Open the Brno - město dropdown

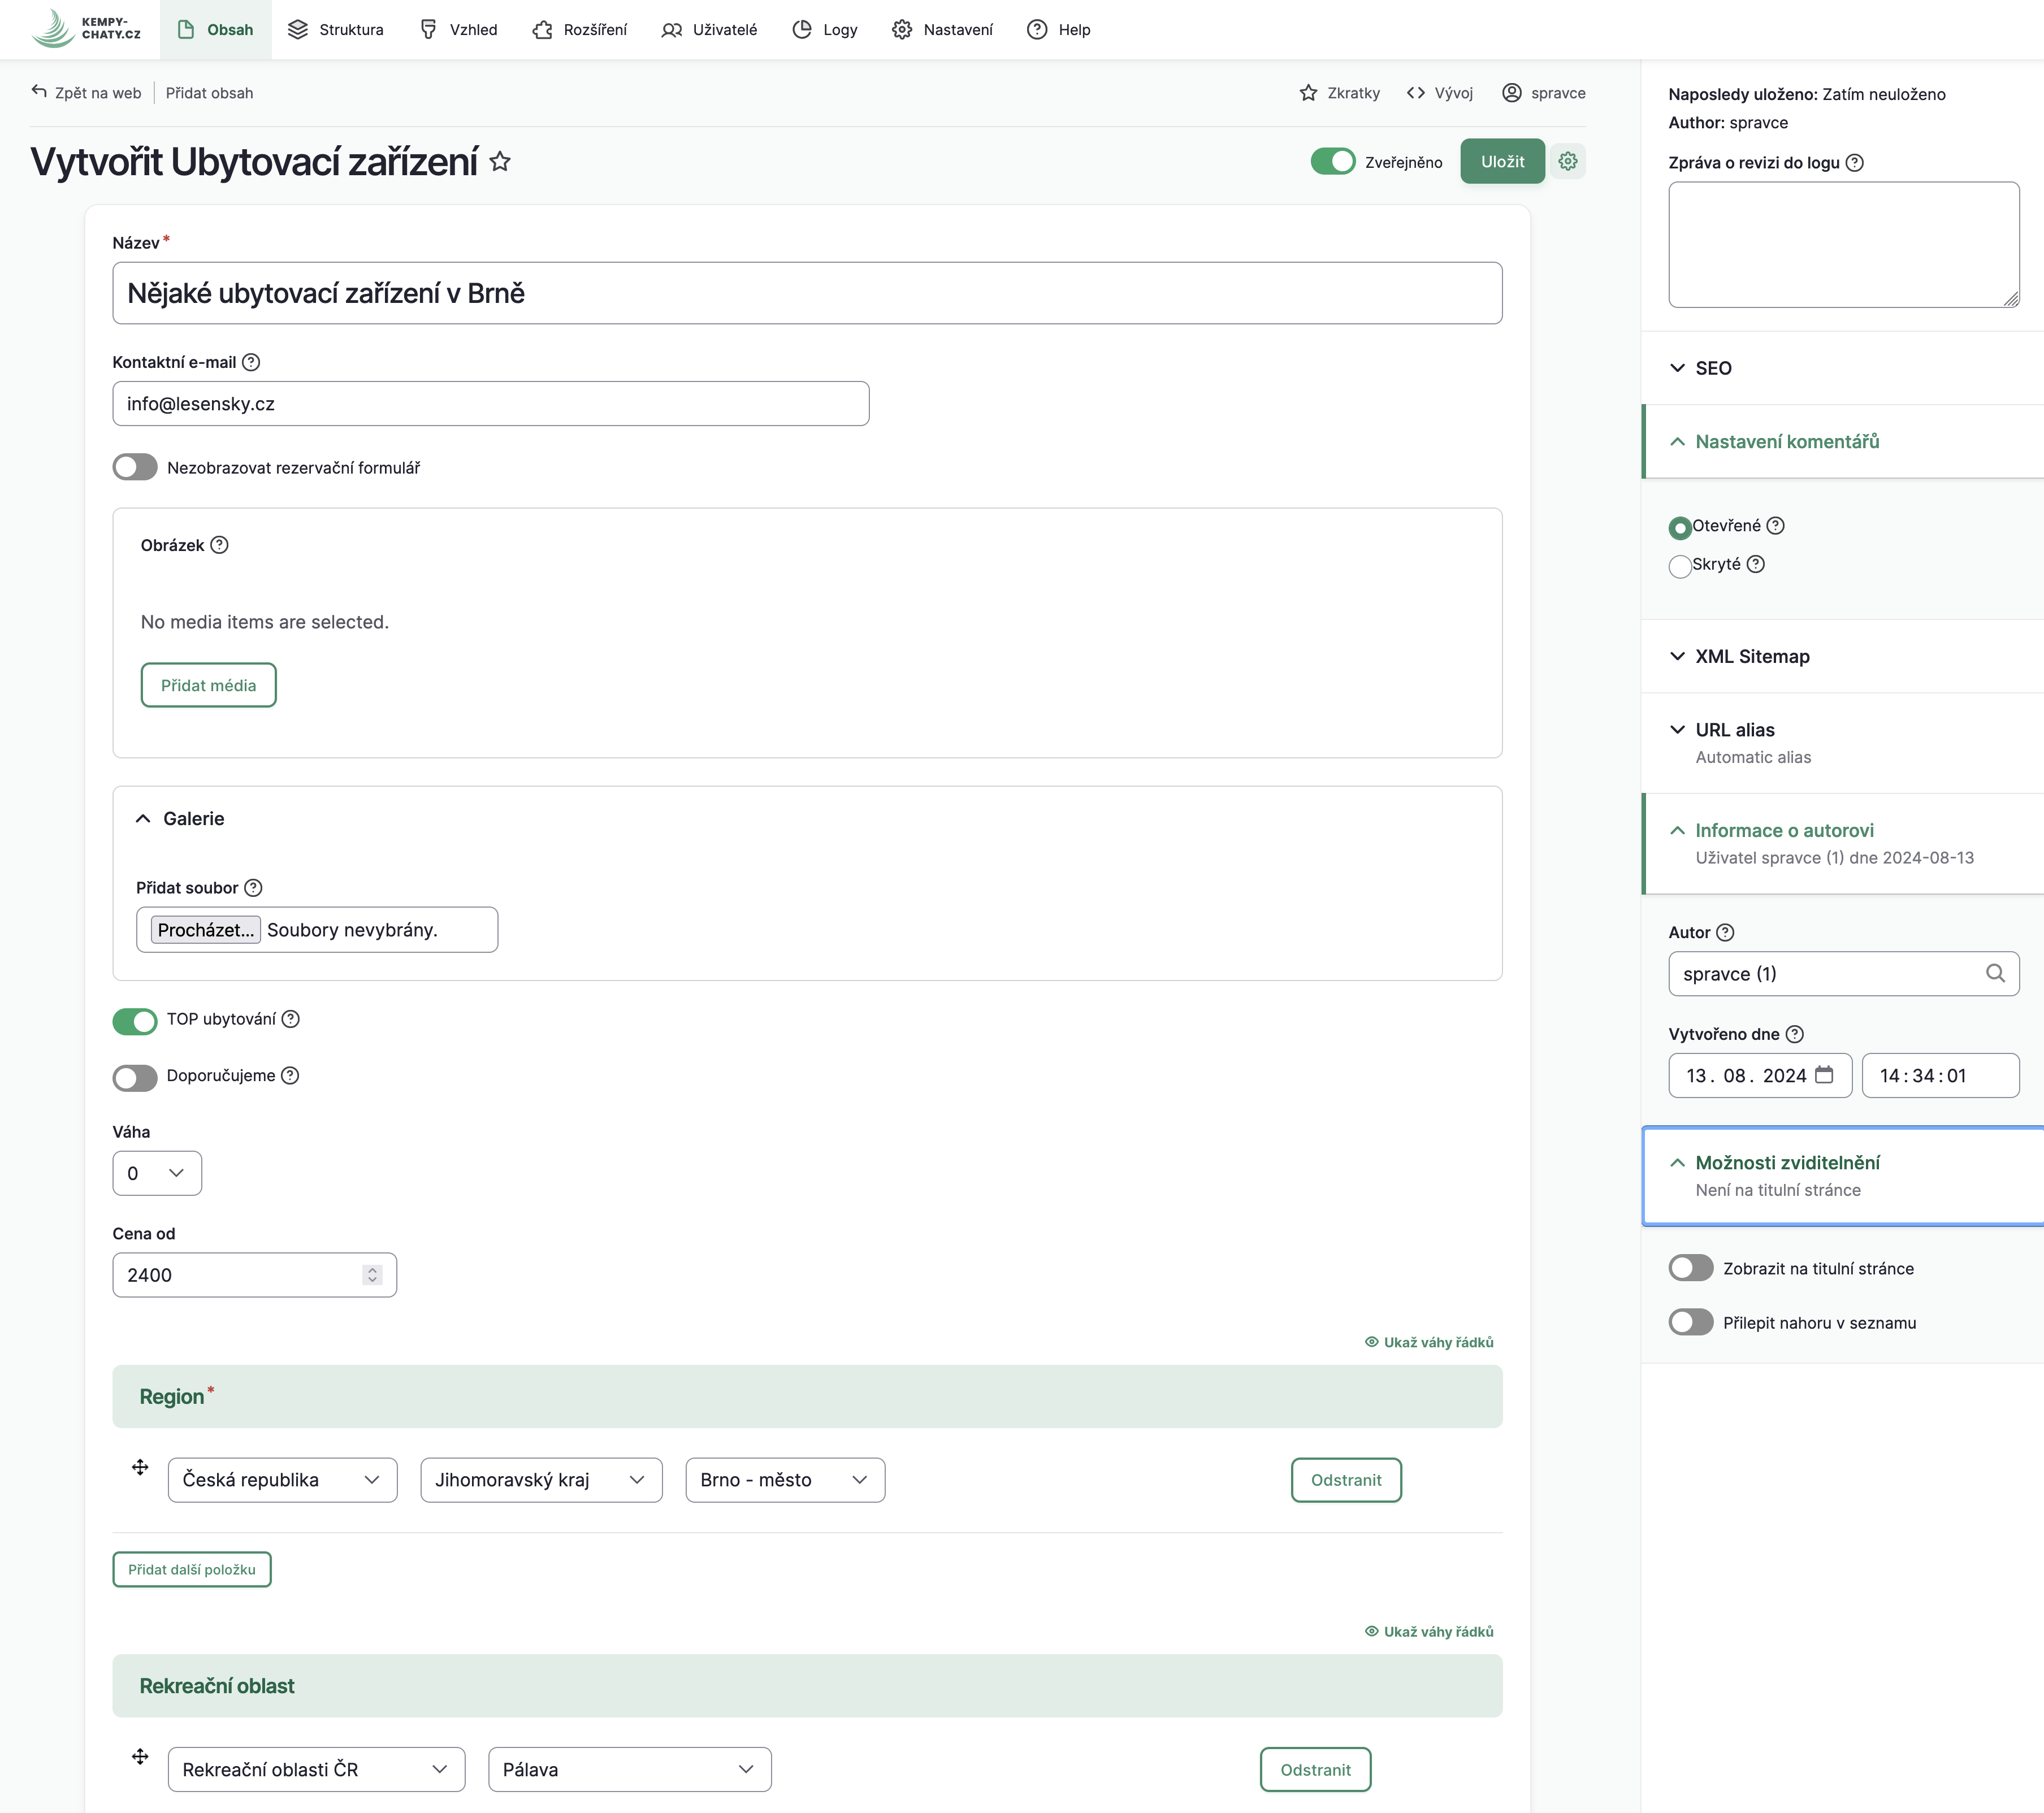pyautogui.click(x=785, y=1480)
